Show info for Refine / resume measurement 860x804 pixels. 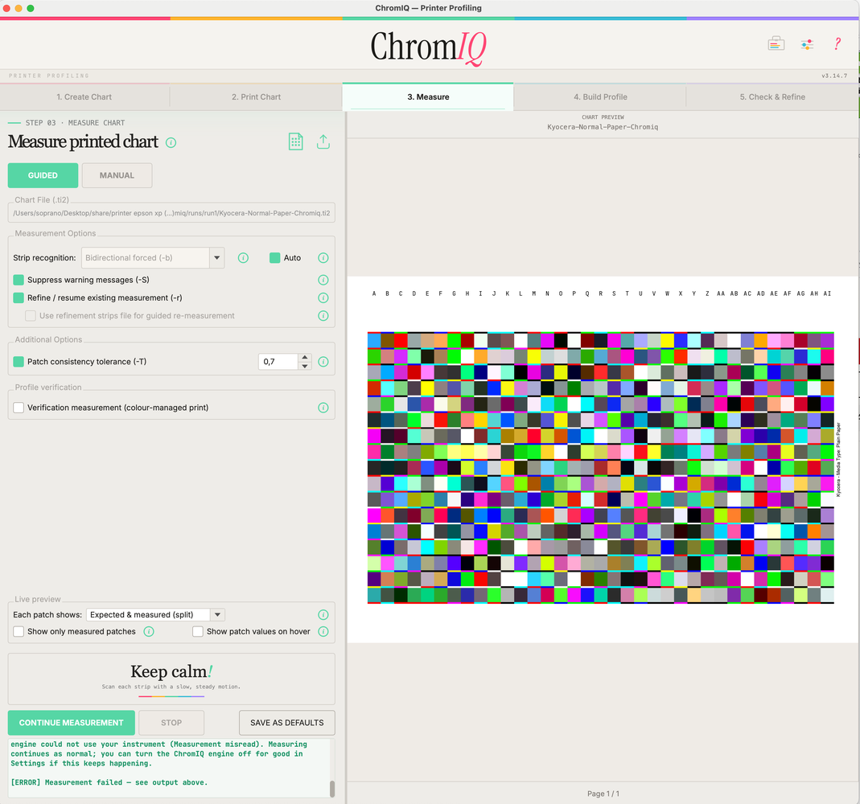323,297
